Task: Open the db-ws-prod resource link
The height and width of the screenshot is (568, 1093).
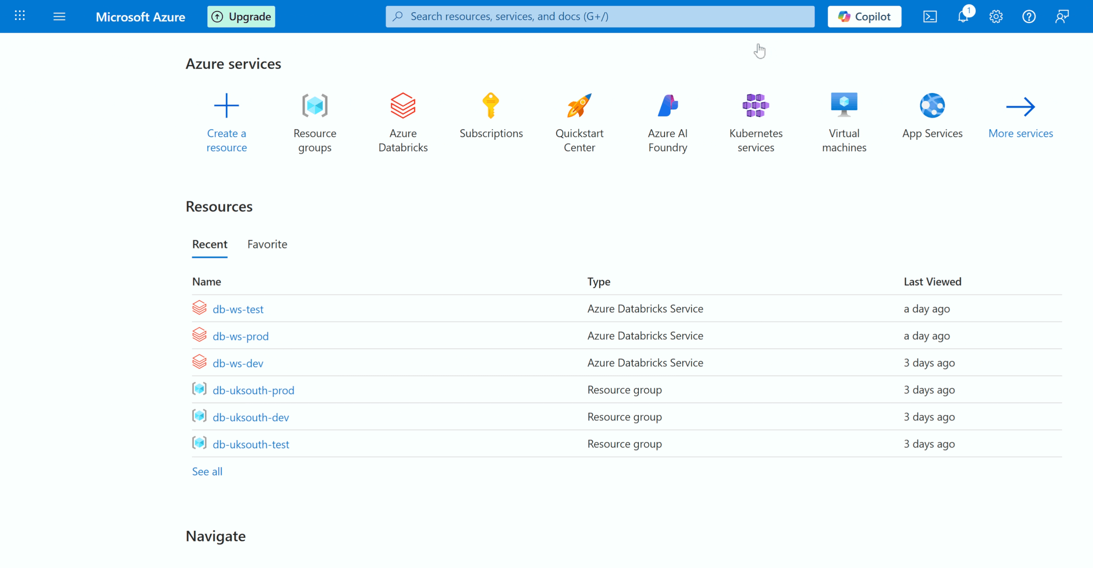Action: click(240, 336)
